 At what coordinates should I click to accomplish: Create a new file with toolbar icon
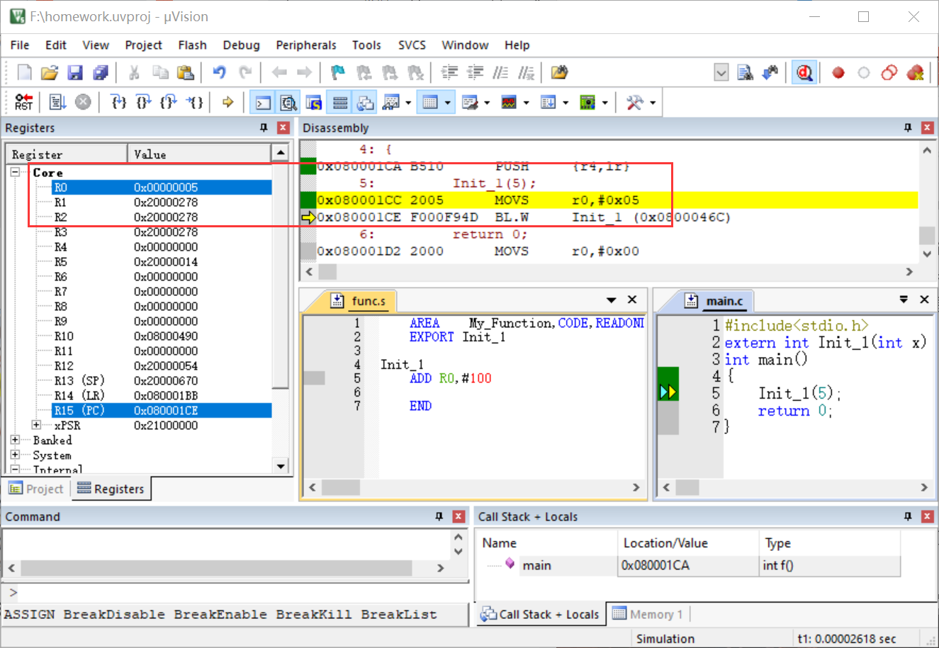[24, 72]
